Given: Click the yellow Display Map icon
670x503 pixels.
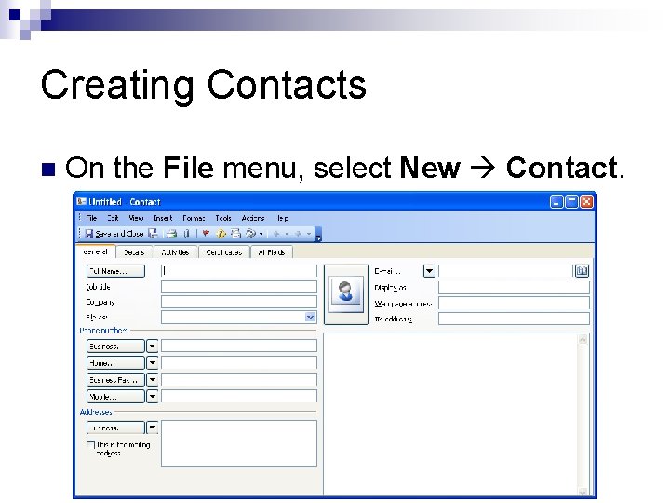Looking at the screenshot, I should (x=221, y=234).
